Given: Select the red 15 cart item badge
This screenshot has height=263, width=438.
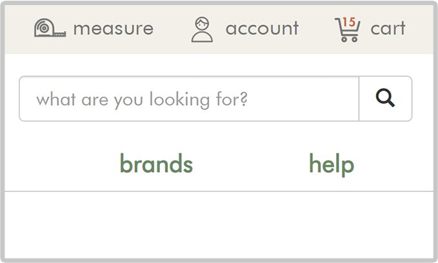Looking at the screenshot, I should tap(349, 22).
